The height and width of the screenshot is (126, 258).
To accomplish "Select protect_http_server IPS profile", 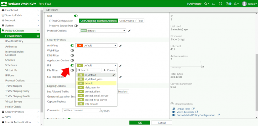I will click(x=97, y=100).
